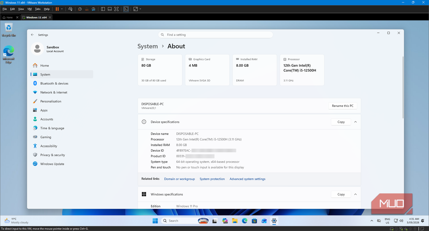The height and width of the screenshot is (231, 429).
Task: Collapse the Device specifications section
Action: (x=355, y=122)
